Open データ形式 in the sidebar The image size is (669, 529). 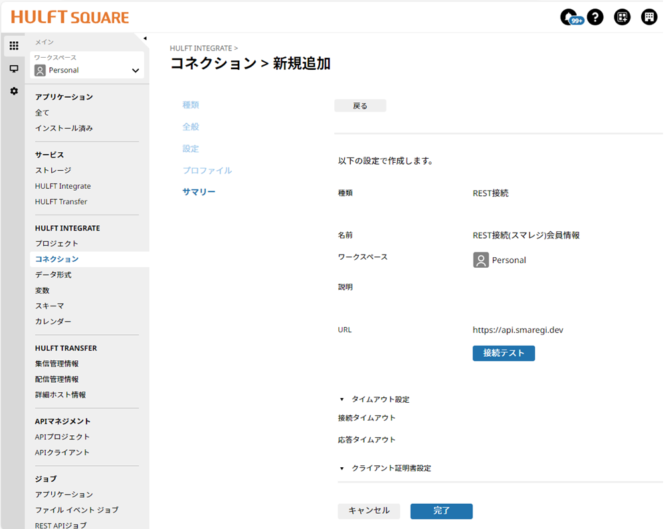coord(53,274)
